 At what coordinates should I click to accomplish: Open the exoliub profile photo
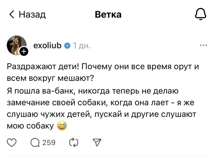pos(16,45)
